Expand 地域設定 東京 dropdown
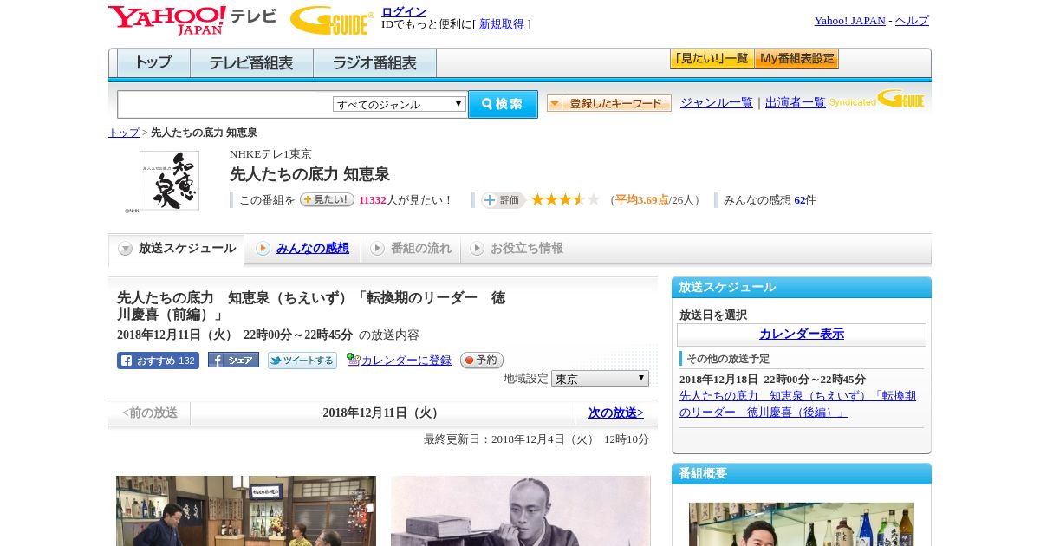Screen dimensions: 1040x546 tap(600, 379)
